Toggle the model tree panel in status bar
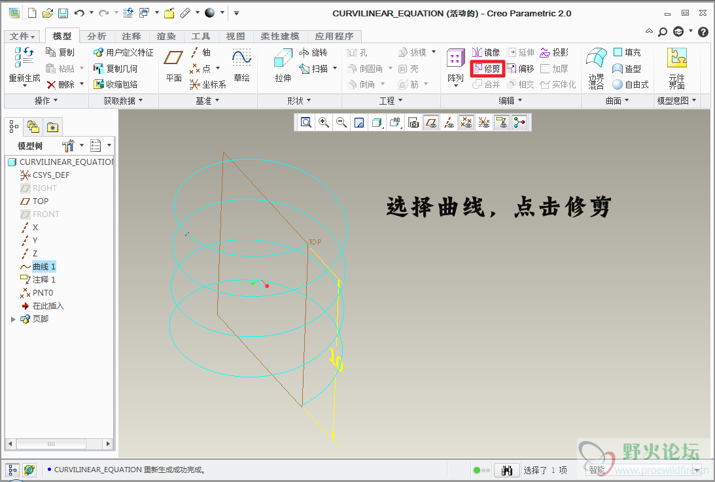715x482 pixels. point(12,470)
